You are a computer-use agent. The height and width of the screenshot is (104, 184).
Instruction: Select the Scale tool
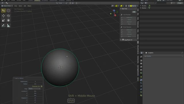tap(3, 21)
